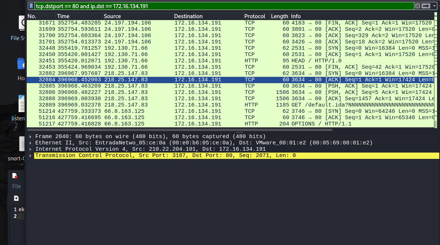Click the packet list horizontal scrollbar

tap(180, 130)
